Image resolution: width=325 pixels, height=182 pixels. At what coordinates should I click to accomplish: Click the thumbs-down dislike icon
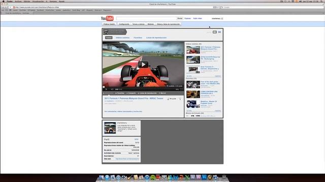pos(180,99)
